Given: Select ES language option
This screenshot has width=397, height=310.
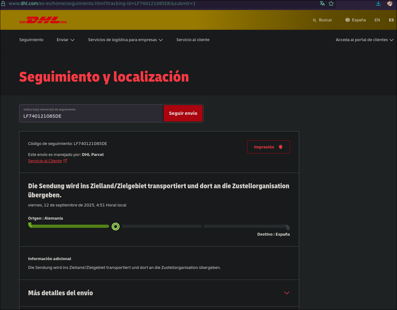Looking at the screenshot, I should pyautogui.click(x=391, y=20).
